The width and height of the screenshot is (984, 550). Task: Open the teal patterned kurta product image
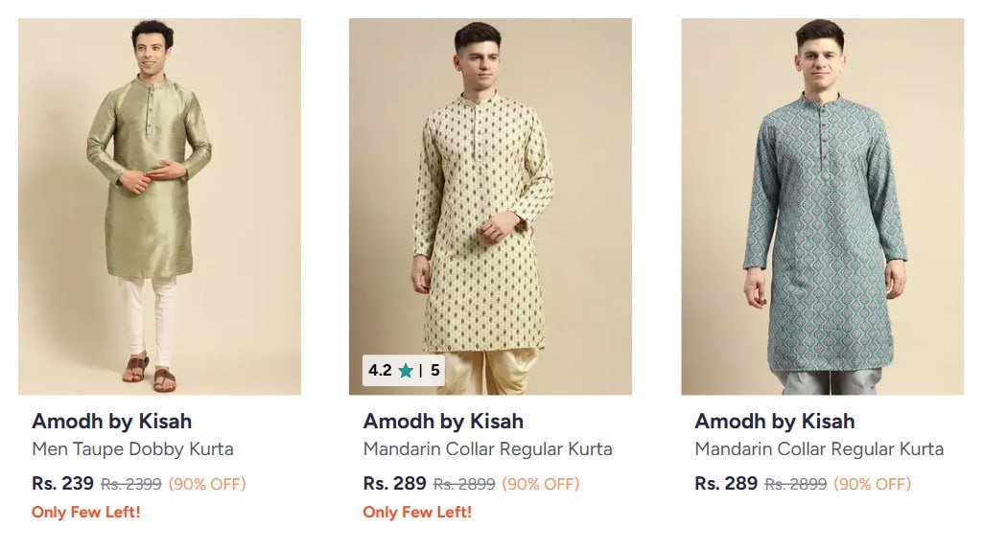822,206
